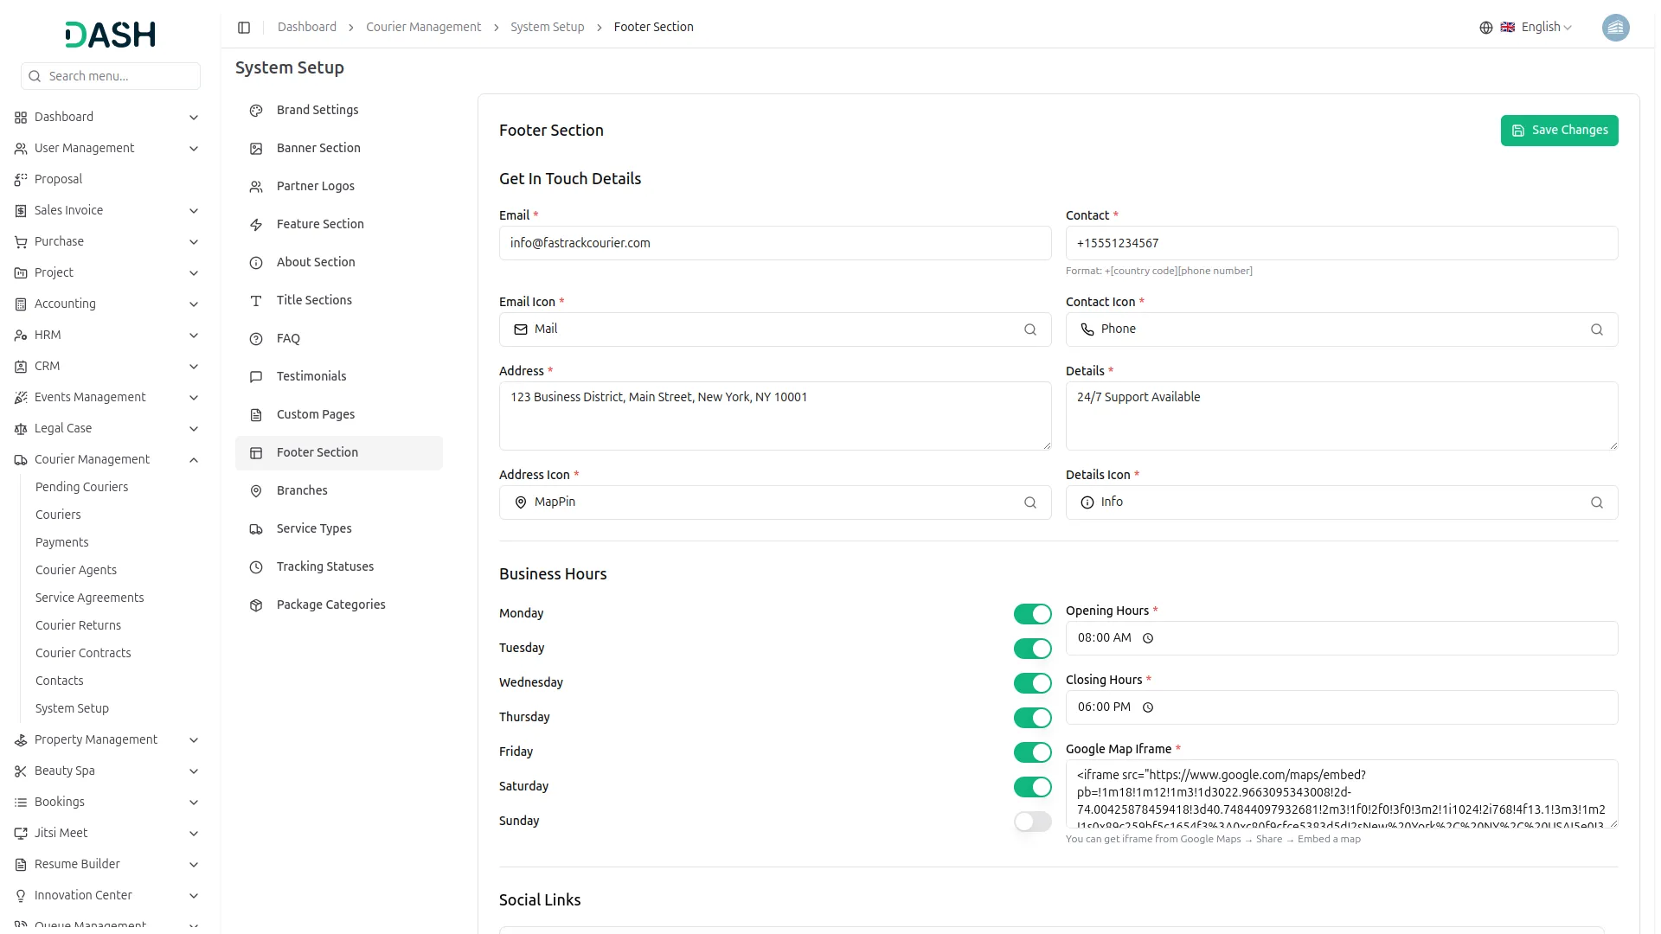Enable the Sunday business hours toggle

tap(1032, 822)
